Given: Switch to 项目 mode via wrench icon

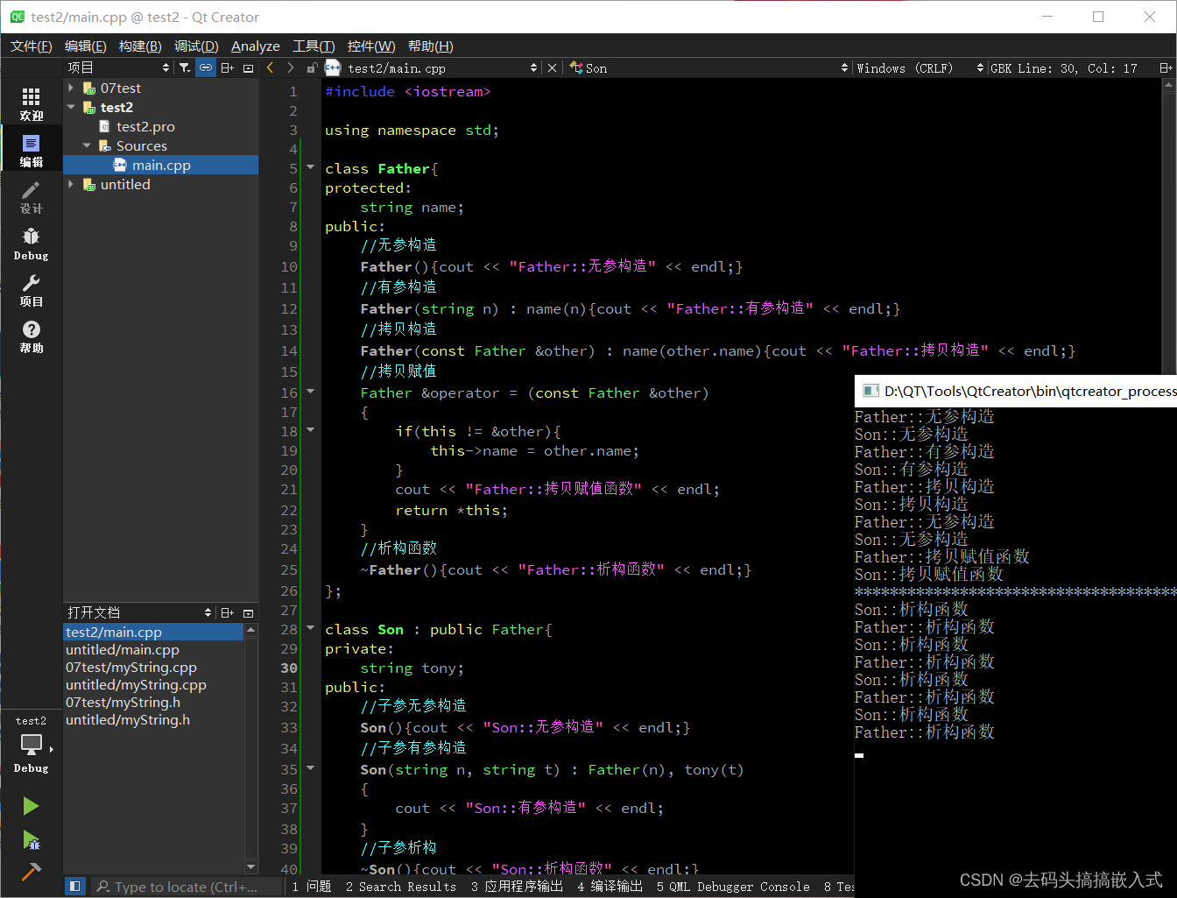Looking at the screenshot, I should click(x=31, y=289).
